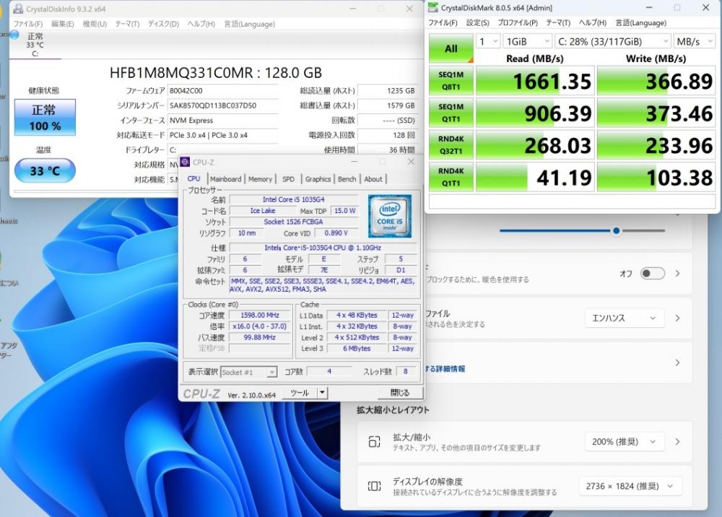Click the total host reads value 1235 GB

387,91
